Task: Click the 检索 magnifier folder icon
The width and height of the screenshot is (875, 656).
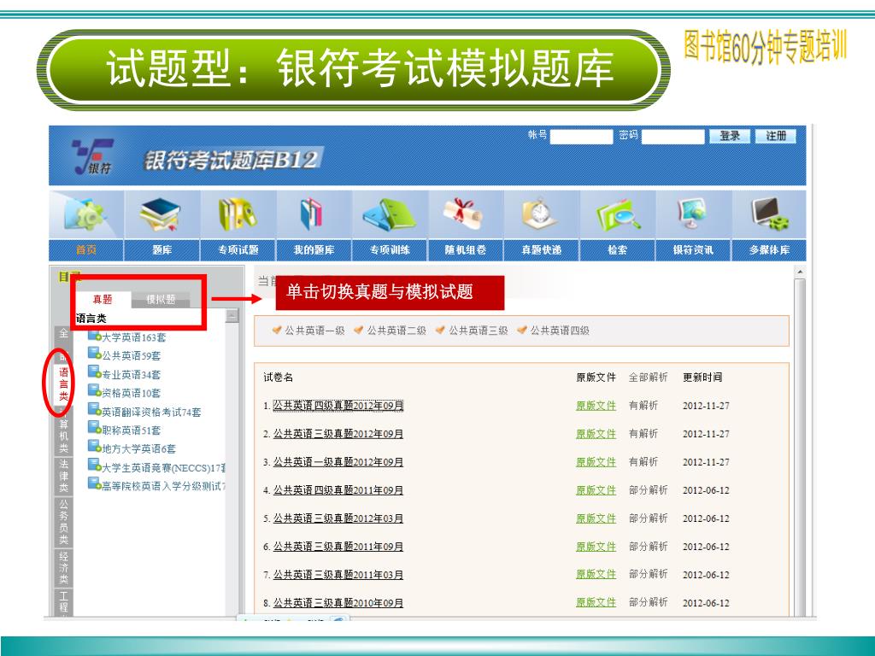Action: pyautogui.click(x=617, y=215)
